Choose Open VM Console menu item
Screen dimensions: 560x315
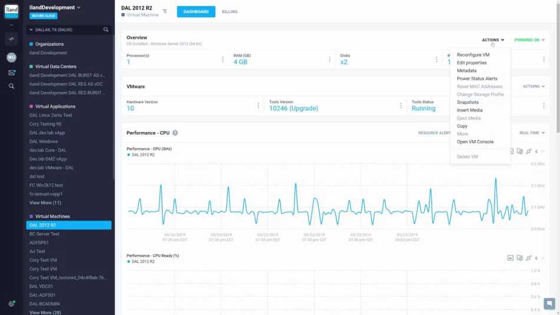coord(475,142)
